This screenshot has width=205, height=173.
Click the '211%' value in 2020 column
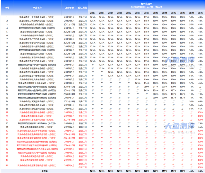[x=156, y=87]
